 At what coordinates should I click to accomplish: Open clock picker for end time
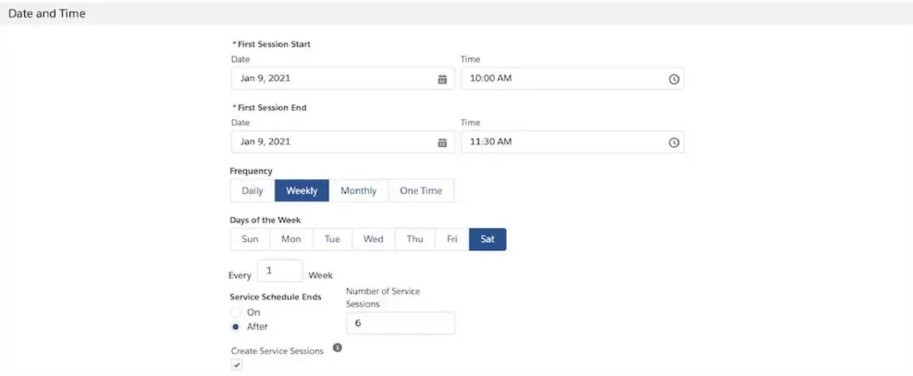pos(673,142)
